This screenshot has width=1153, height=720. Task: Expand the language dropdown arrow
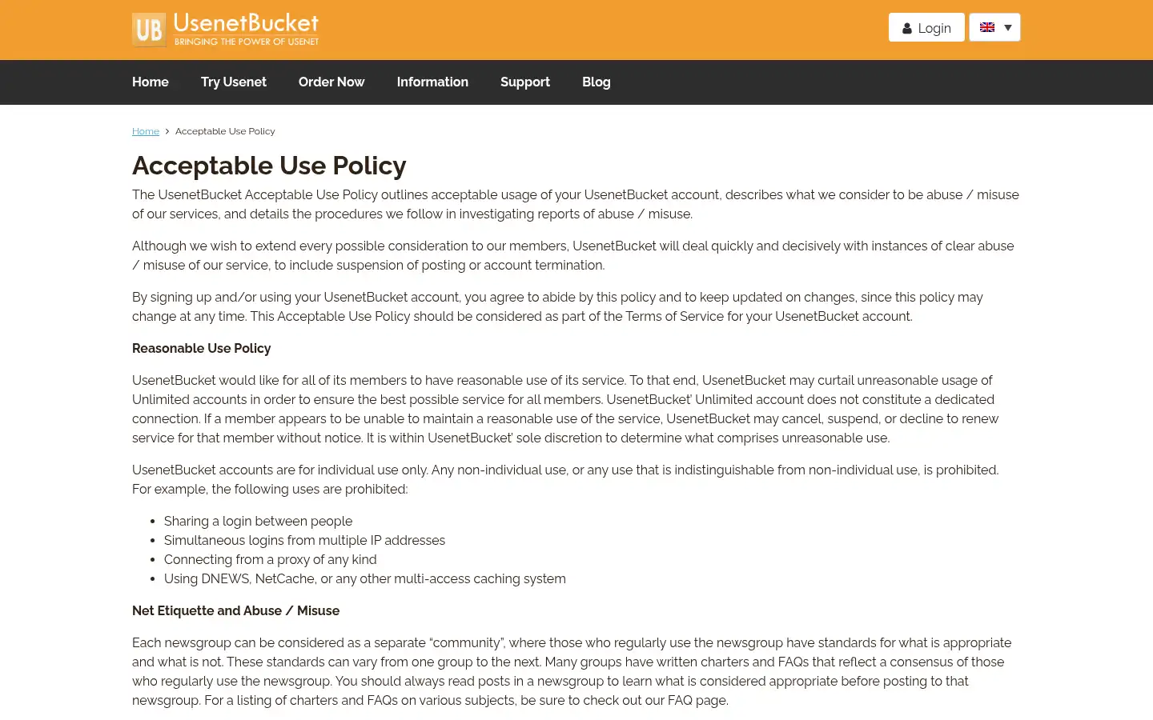pos(1008,28)
